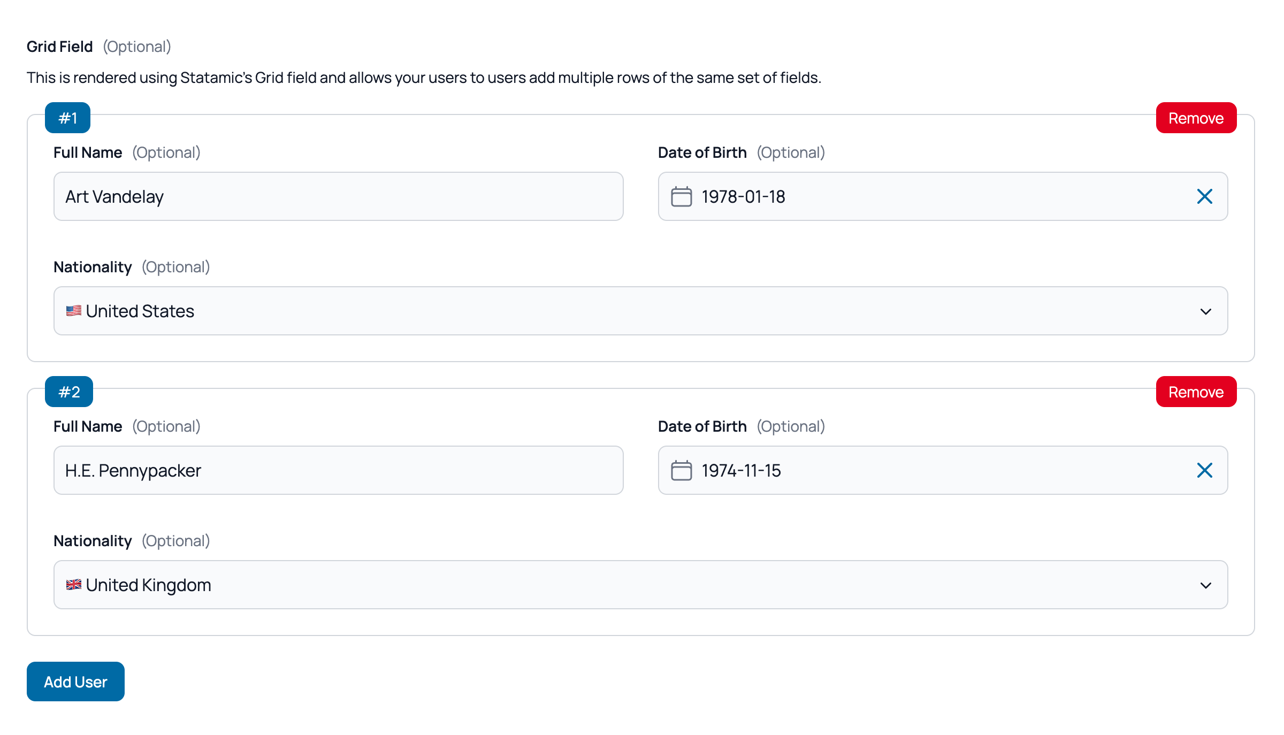Click the calendar icon in row #2
The image size is (1284, 735).
coord(681,470)
